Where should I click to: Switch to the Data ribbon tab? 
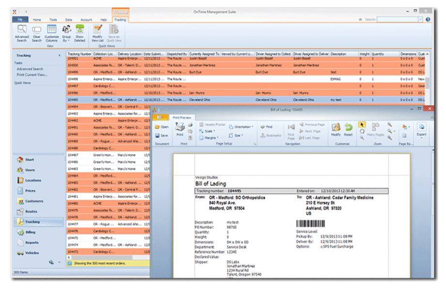tap(68, 20)
